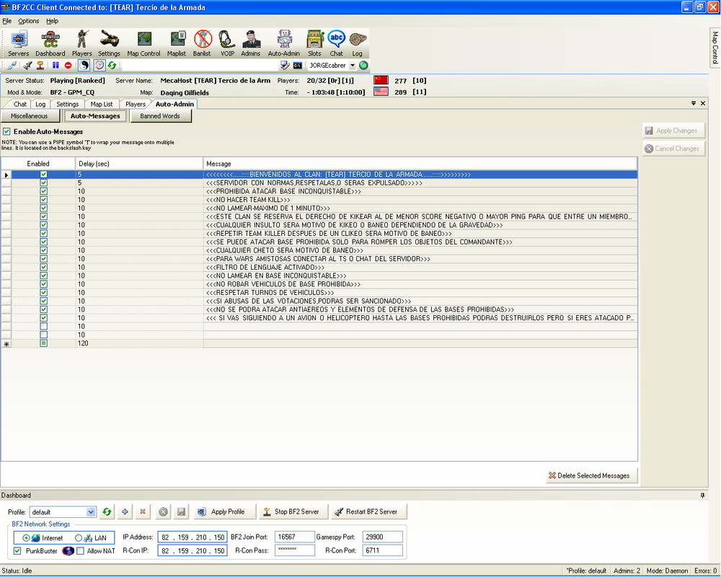
Task: Open the Options menu
Action: click(x=29, y=21)
